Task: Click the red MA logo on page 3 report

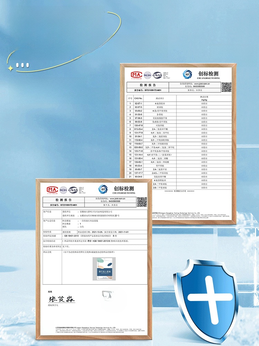Action: tap(136, 75)
